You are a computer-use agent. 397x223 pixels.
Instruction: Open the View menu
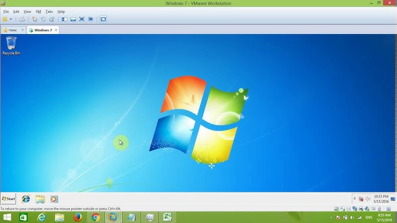point(27,12)
